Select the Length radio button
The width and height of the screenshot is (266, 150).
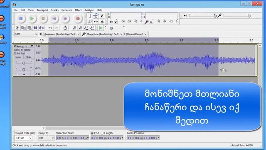102,133
